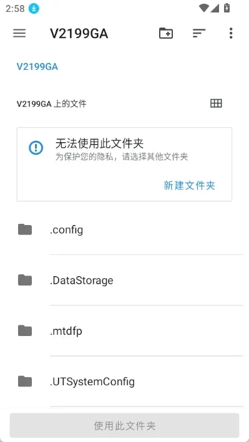Open the .config folder entry

[125, 229]
